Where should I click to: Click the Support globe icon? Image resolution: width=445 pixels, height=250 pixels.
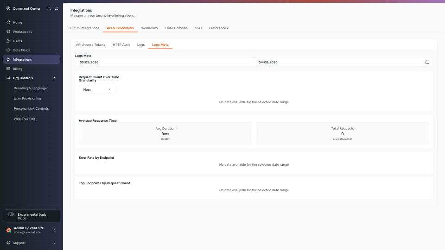click(x=8, y=243)
